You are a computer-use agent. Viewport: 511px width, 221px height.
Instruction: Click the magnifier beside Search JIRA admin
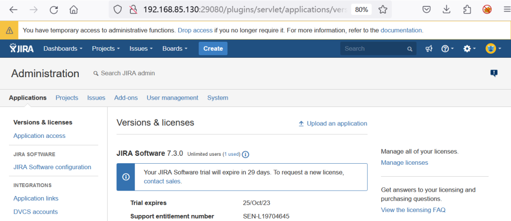[x=96, y=74]
